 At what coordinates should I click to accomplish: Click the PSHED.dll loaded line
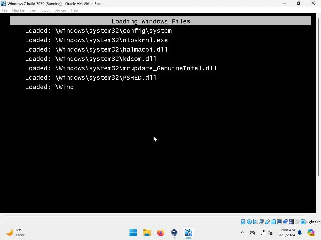pos(91,77)
